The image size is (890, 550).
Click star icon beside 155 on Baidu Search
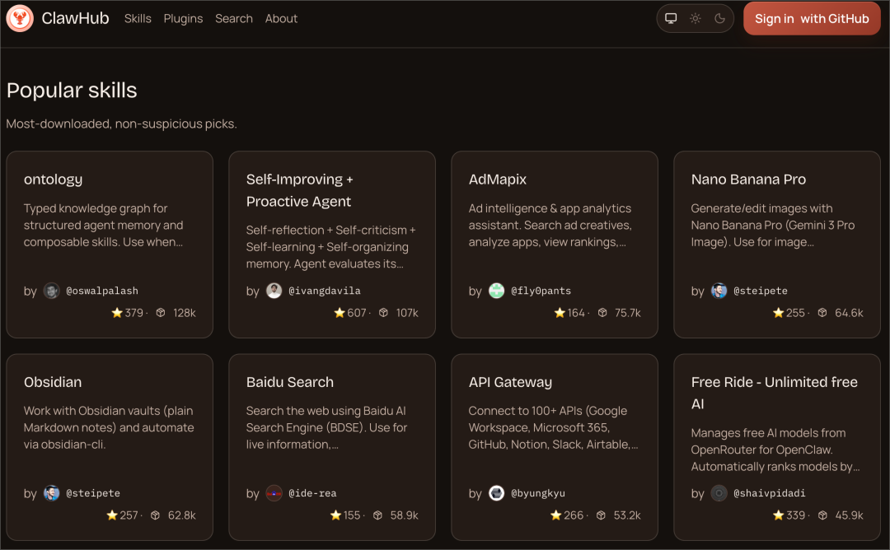[335, 515]
